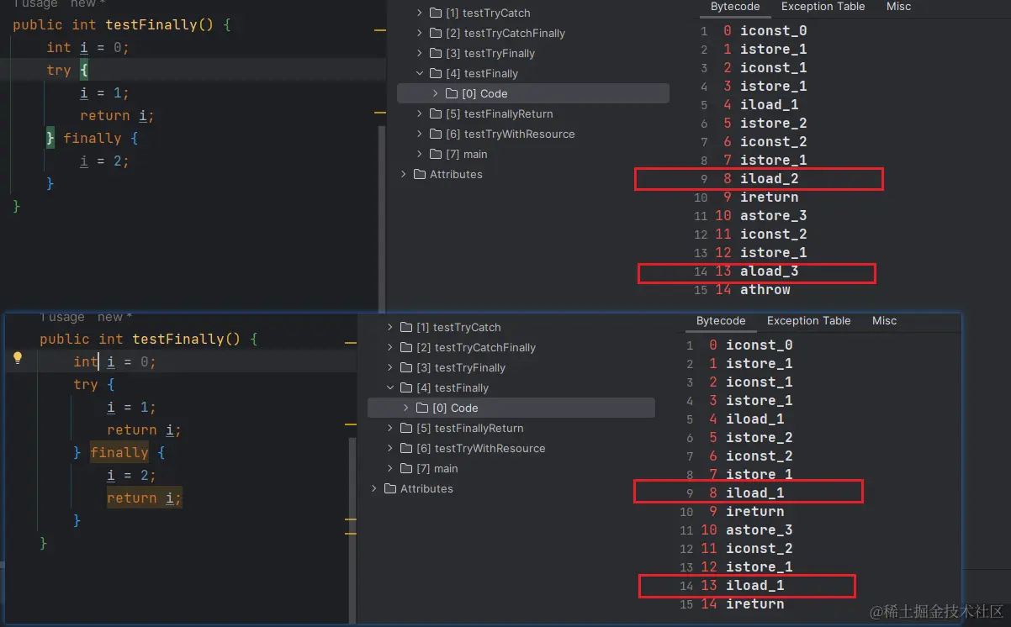Screen dimensions: 1011x627
Task: Click the 'try {' line in upper editor
Action: (67, 71)
